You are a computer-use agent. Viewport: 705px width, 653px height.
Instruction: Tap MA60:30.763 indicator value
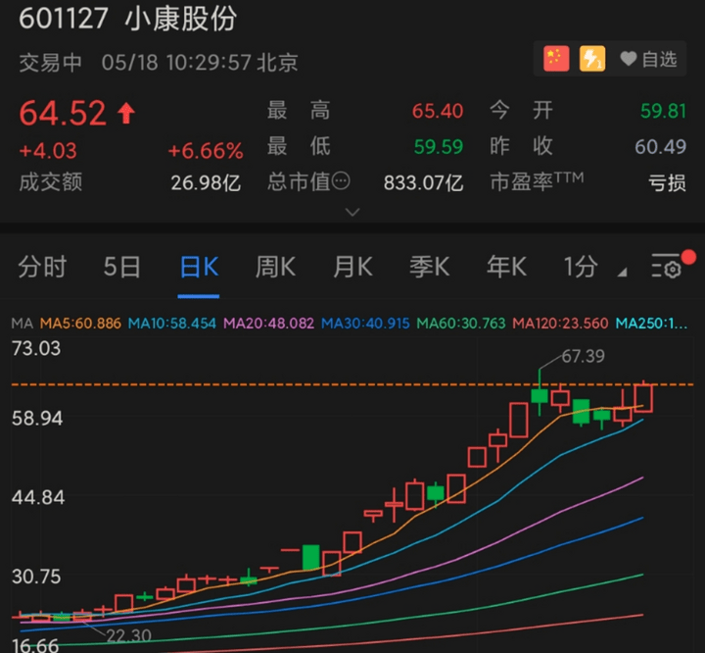coord(461,323)
